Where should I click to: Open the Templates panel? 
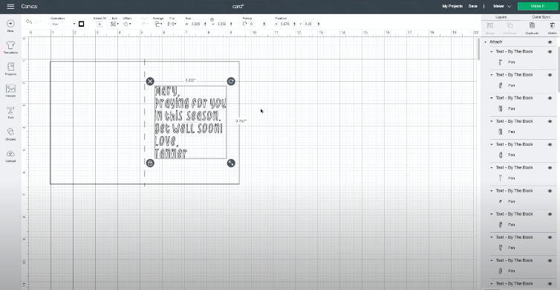point(10,45)
